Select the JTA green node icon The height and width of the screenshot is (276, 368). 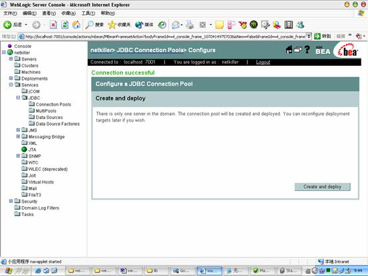coord(24,150)
